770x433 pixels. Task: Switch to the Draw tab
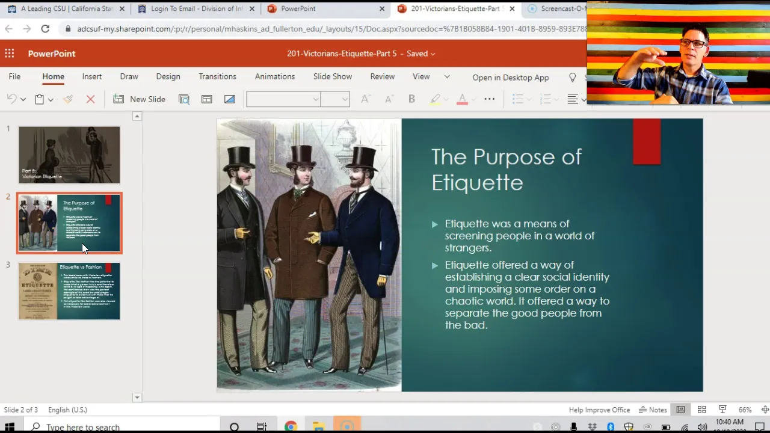(x=129, y=76)
